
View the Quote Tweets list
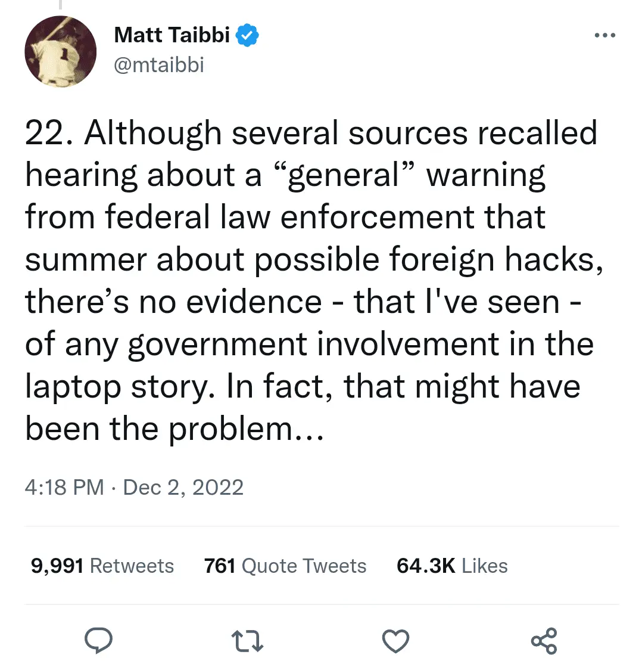304,566
